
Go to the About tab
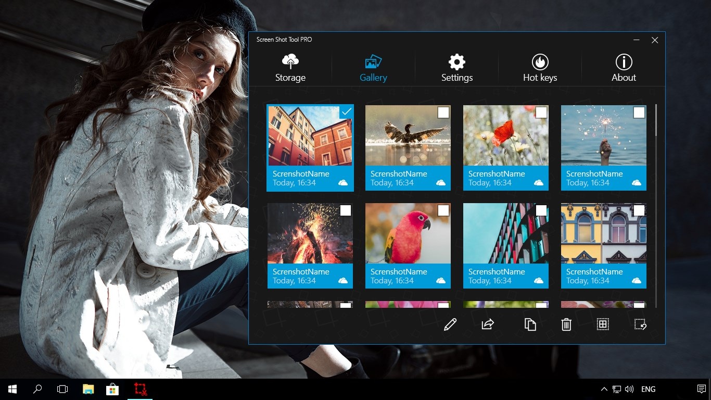(624, 68)
